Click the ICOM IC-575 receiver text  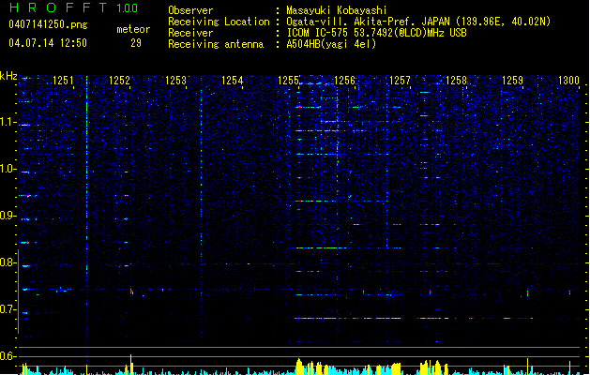click(x=376, y=33)
